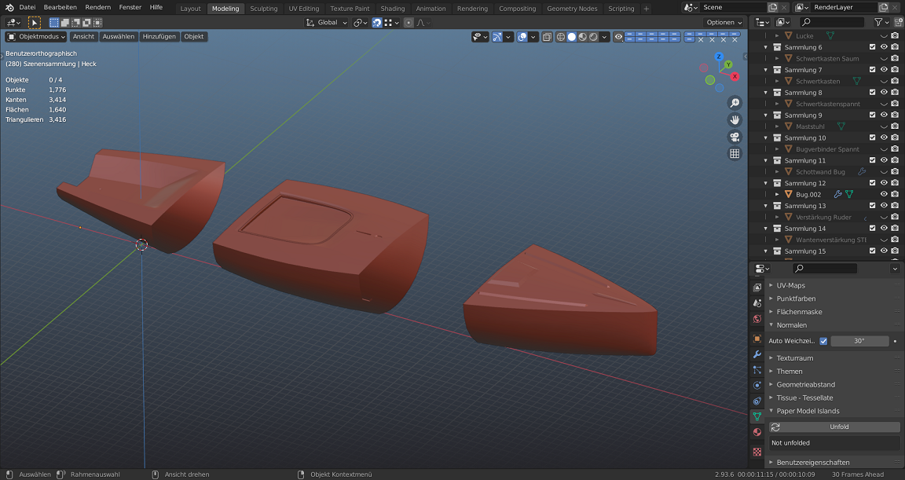Image resolution: width=905 pixels, height=480 pixels.
Task: Uncheck the Sammlung 7 exclude checkbox
Action: click(872, 70)
